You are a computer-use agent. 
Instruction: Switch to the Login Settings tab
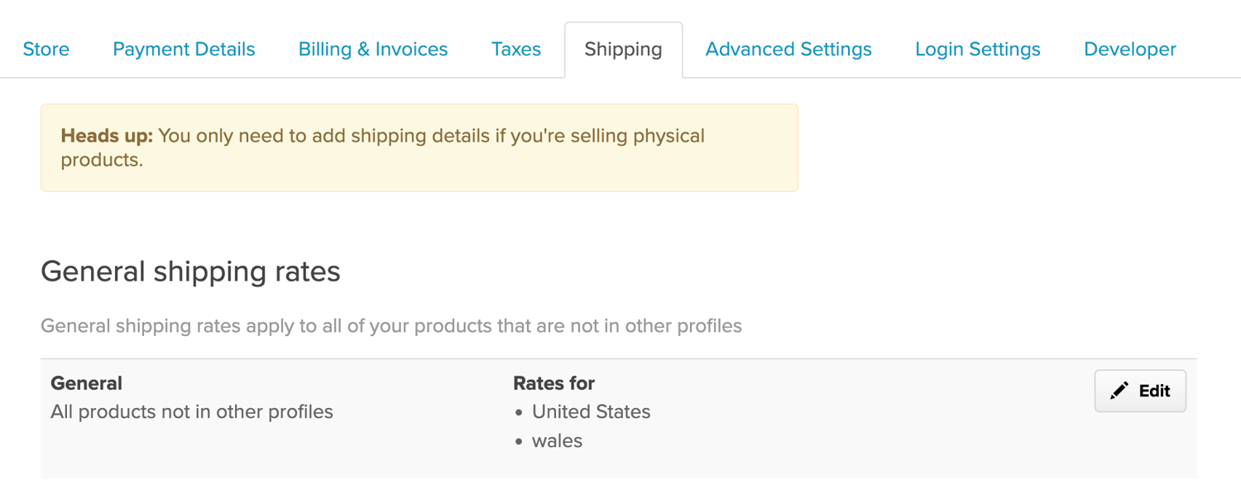978,50
